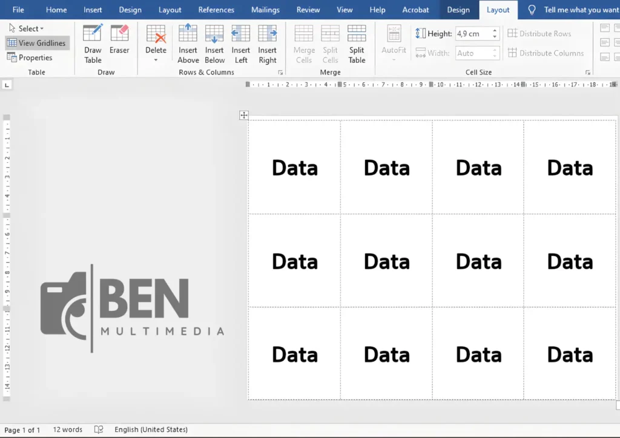
Task: Enable Distribute Columns
Action: 547,53
